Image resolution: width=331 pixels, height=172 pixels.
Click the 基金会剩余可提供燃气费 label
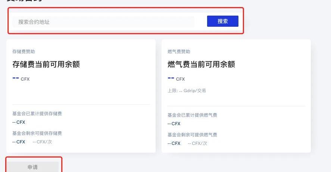(192, 135)
